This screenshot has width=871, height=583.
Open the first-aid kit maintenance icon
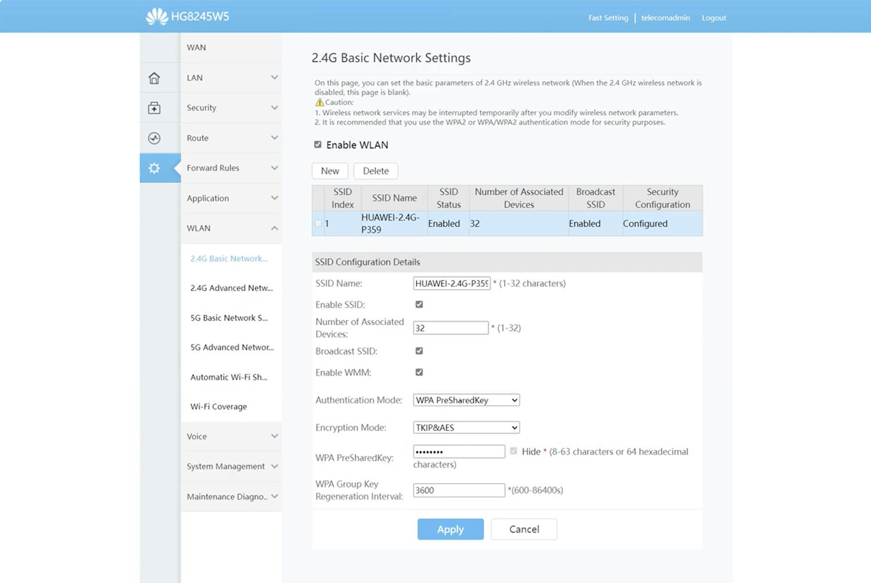[x=154, y=108]
